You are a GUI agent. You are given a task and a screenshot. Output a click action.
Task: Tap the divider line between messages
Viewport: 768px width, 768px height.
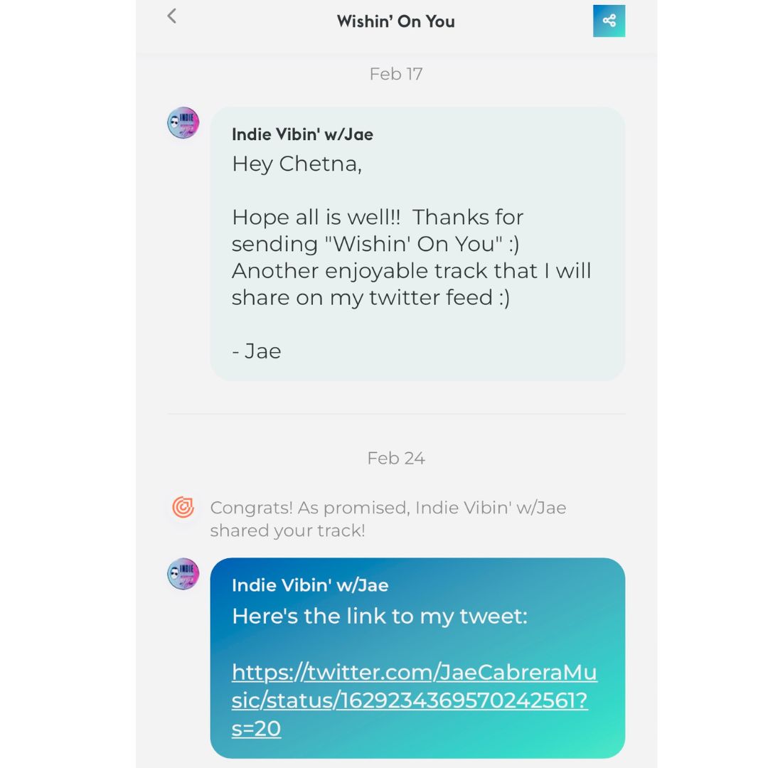396,414
